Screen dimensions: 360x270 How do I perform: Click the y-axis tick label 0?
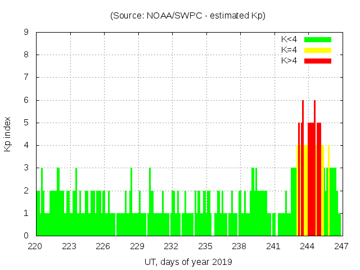[x=26, y=236]
